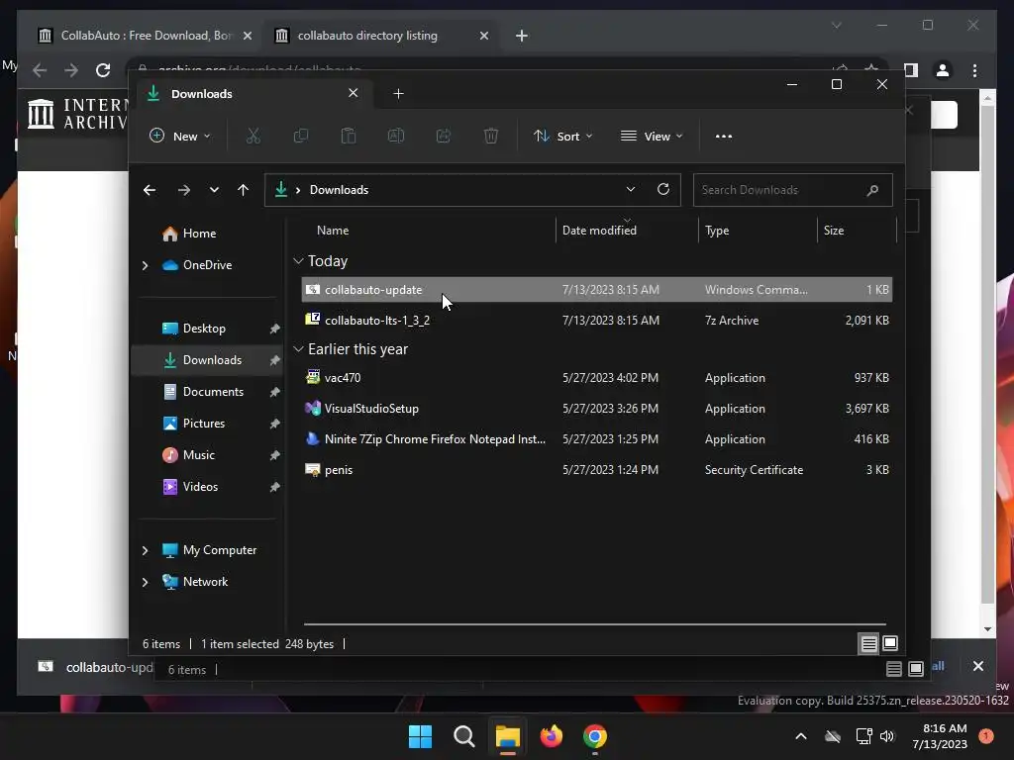Switch to details view in Downloads status bar
Viewport: 1014px width, 760px height.
pos(868,643)
